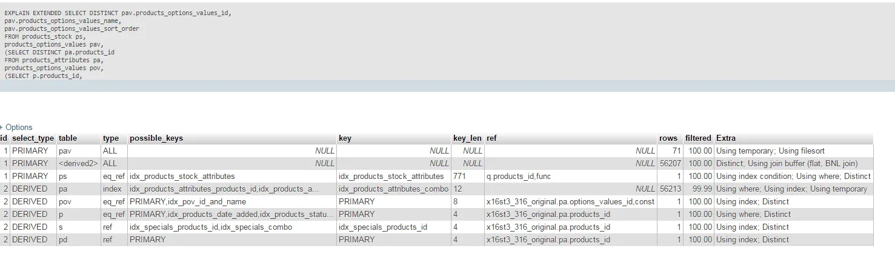
Task: Click eq_ref type in ps row
Action: pos(114,176)
